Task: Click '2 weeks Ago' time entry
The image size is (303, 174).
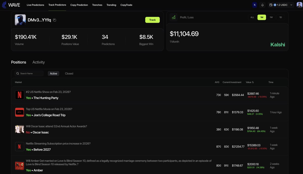Action: point(274,166)
